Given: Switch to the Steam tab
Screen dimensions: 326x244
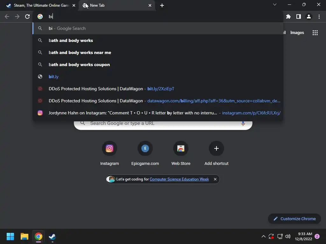Looking at the screenshot, I should coord(39,5).
